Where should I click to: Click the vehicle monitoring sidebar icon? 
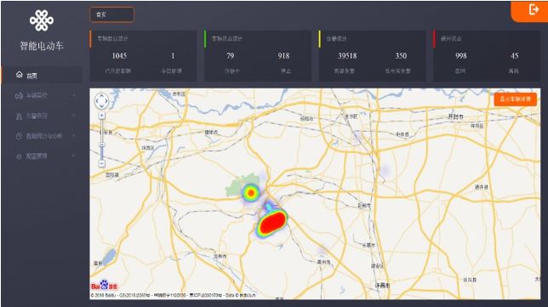[x=19, y=95]
